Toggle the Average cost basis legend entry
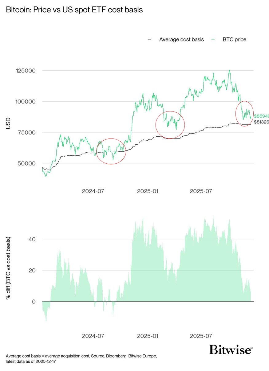 (181, 39)
